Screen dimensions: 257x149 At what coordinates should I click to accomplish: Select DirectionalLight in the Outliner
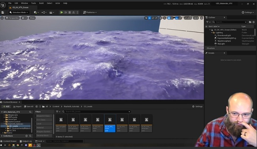pyautogui.click(x=224, y=35)
